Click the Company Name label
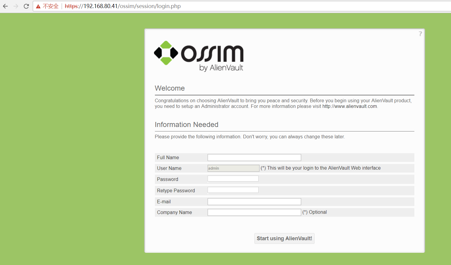Image resolution: width=451 pixels, height=265 pixels. [x=175, y=212]
